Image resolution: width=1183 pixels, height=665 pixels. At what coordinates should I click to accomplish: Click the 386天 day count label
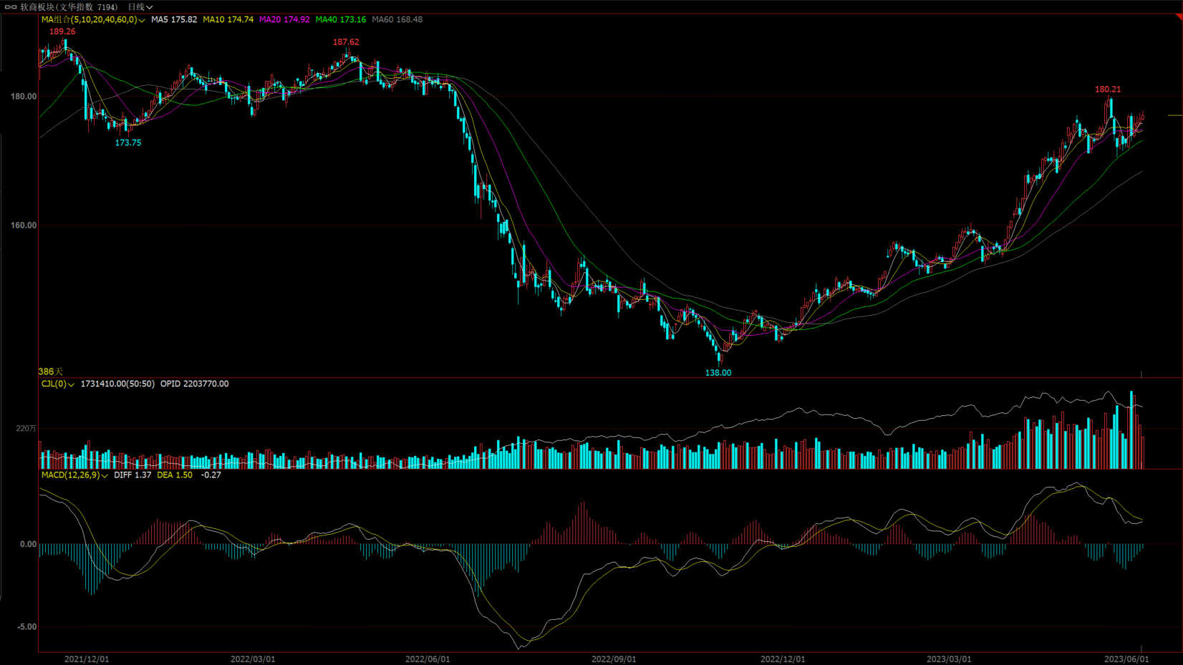(50, 372)
